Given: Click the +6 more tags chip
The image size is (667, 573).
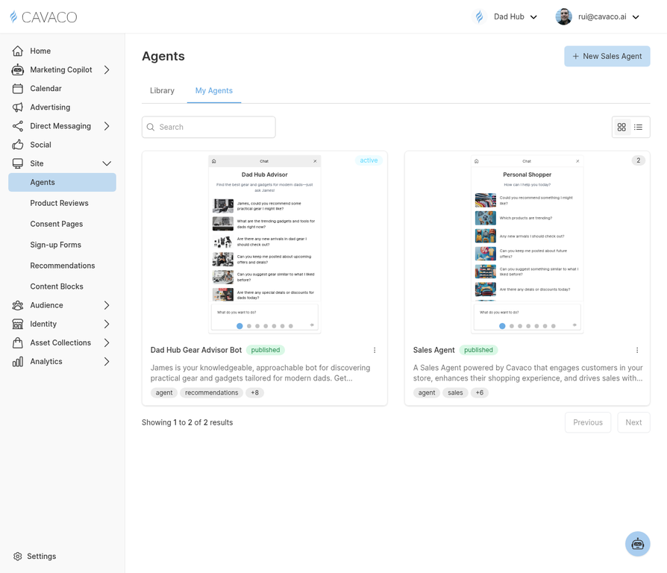Looking at the screenshot, I should coord(480,392).
